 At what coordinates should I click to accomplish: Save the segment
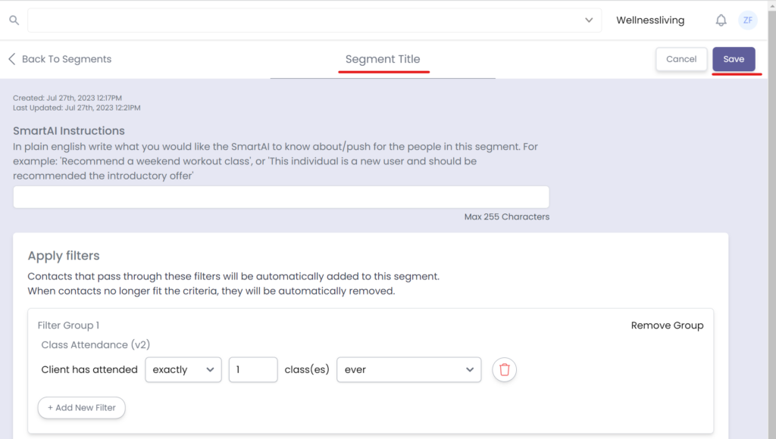click(x=733, y=59)
